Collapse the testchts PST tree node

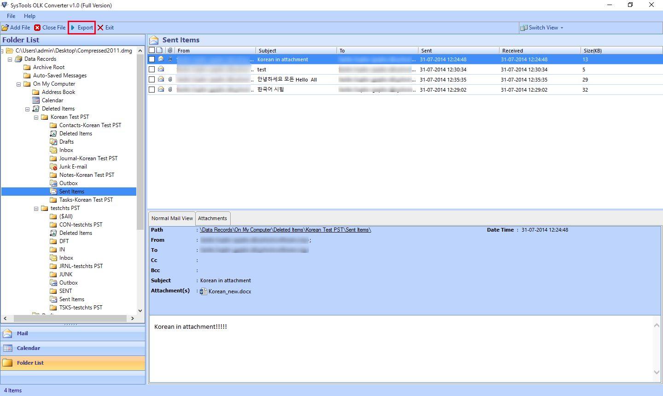36,209
